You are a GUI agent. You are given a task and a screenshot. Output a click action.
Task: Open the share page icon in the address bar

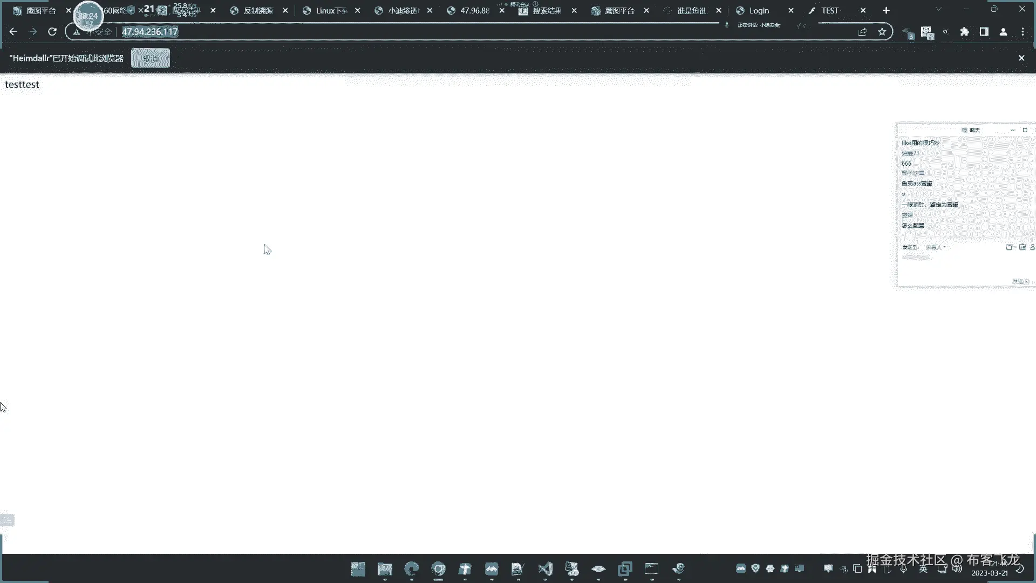click(863, 32)
